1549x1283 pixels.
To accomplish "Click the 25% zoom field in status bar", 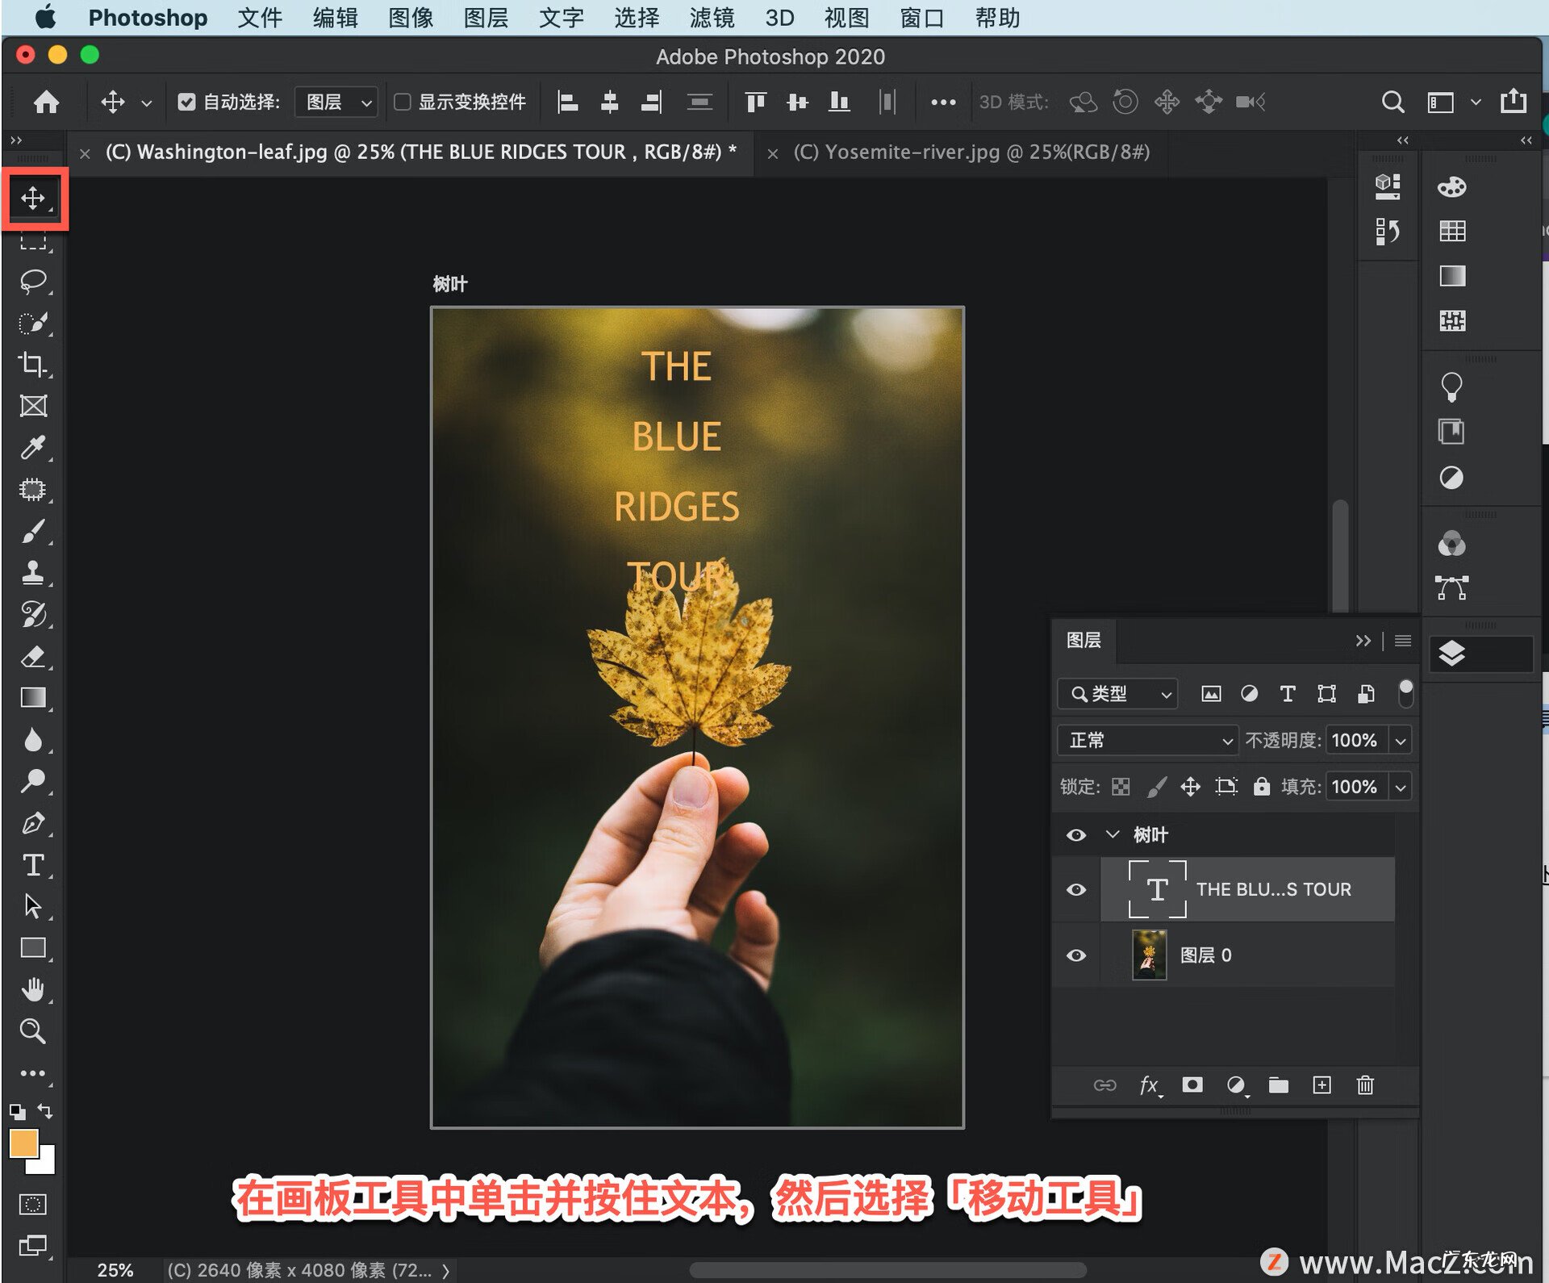I will [115, 1269].
